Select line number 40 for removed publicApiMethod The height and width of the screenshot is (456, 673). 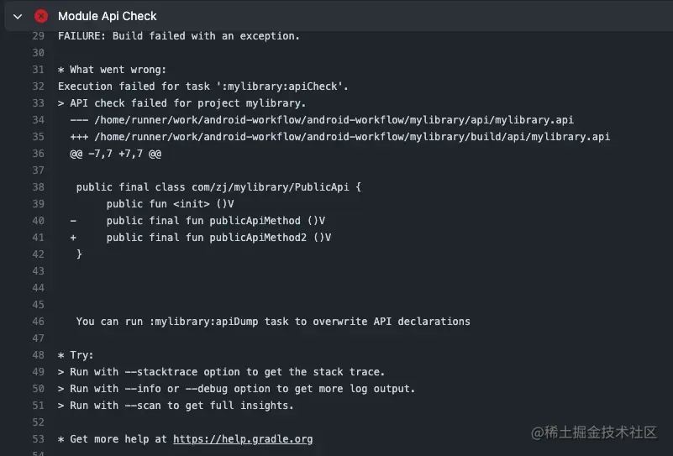38,221
